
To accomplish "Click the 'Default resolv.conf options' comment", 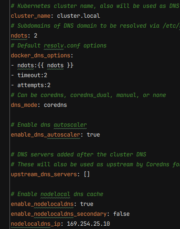I will click(x=59, y=46).
